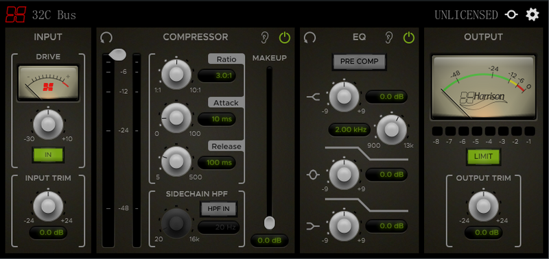This screenshot has height=259, width=549.
Task: Click the compressor Release knob
Action: (176, 161)
